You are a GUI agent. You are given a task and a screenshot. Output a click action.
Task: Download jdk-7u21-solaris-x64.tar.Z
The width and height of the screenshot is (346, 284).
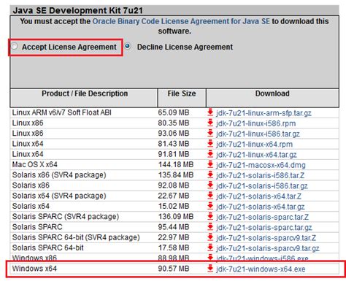(x=258, y=196)
